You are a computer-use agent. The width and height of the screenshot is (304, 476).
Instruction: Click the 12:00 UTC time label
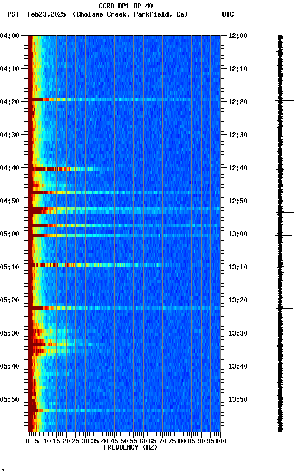[238, 36]
